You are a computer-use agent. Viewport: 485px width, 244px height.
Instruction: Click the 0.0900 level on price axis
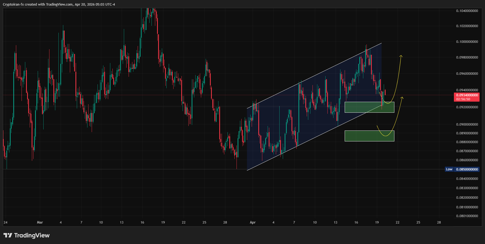[467, 124]
